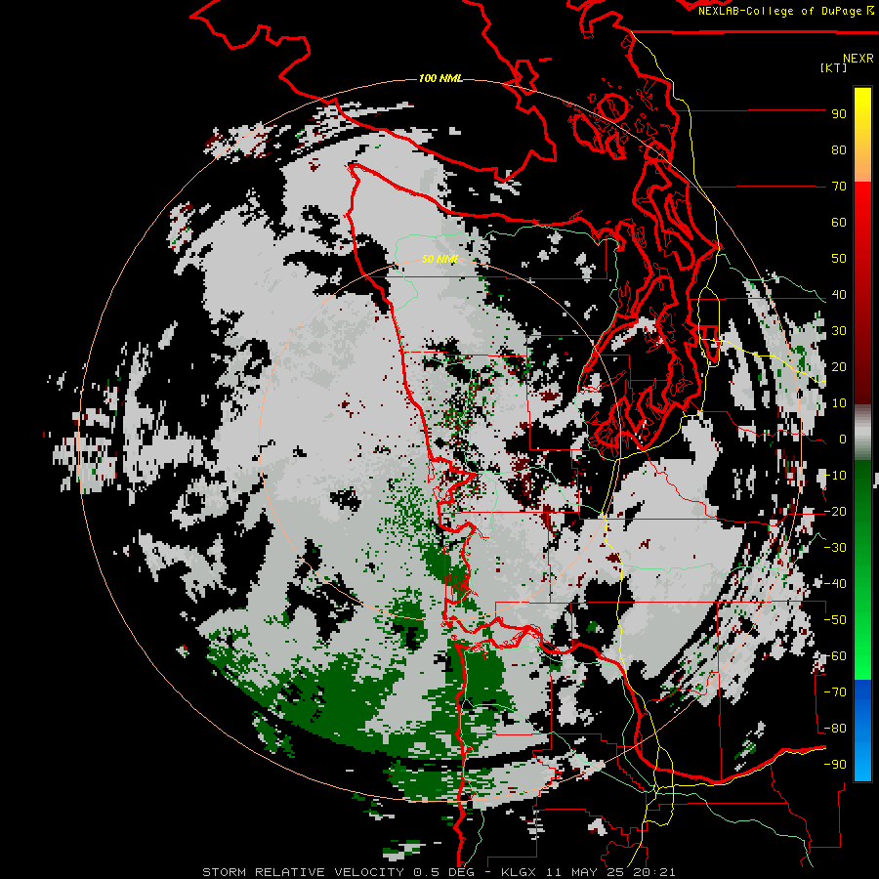
Task: Click the -90 value on the color scale
Action: pos(835,765)
